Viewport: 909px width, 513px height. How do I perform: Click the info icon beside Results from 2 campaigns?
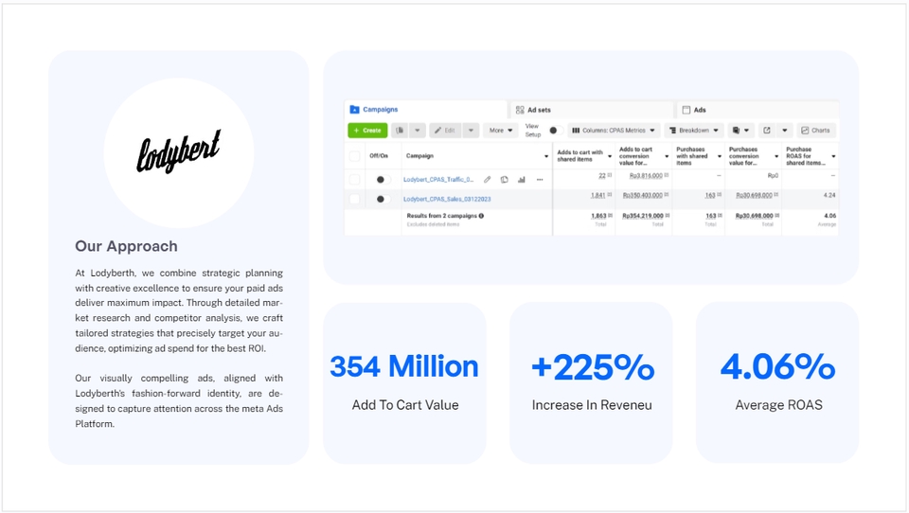(481, 216)
